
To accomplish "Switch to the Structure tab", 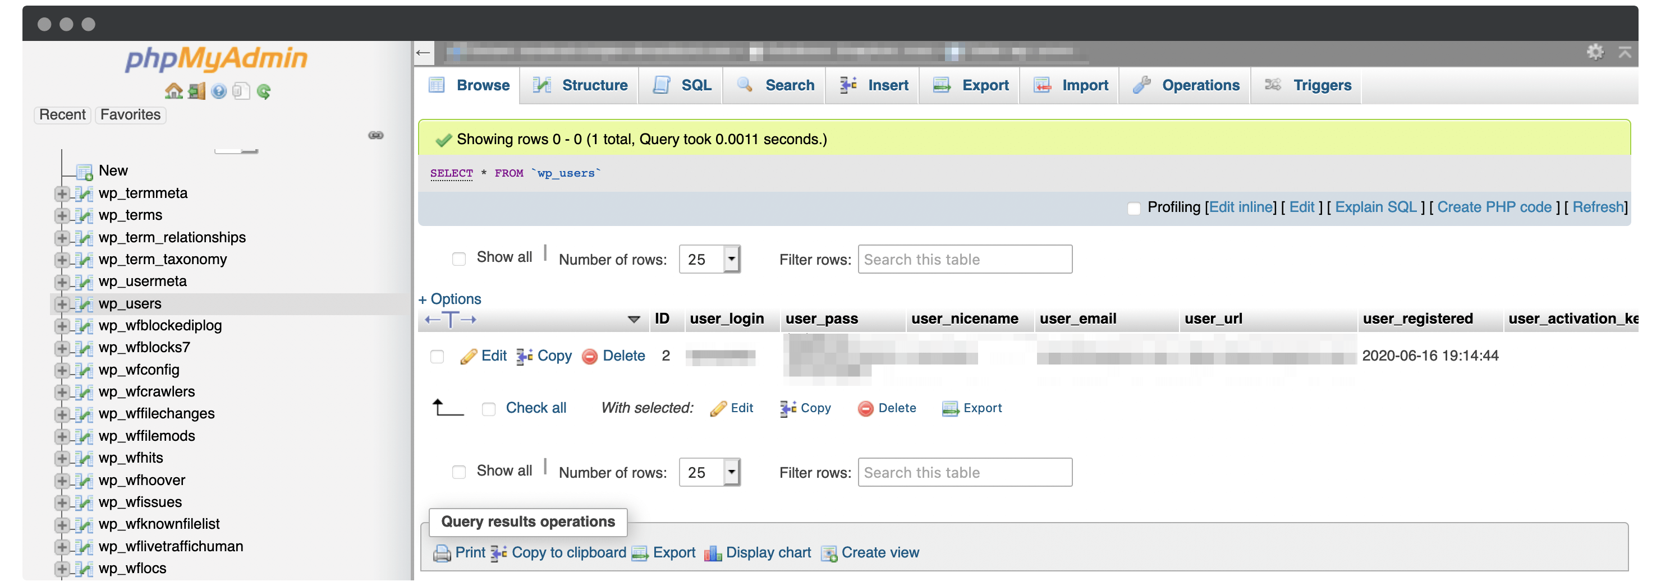I will [x=580, y=85].
